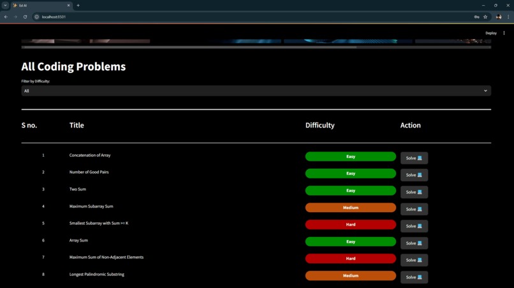Bookmark this page with star icon
Screen dimensions: 514x288
(485, 17)
